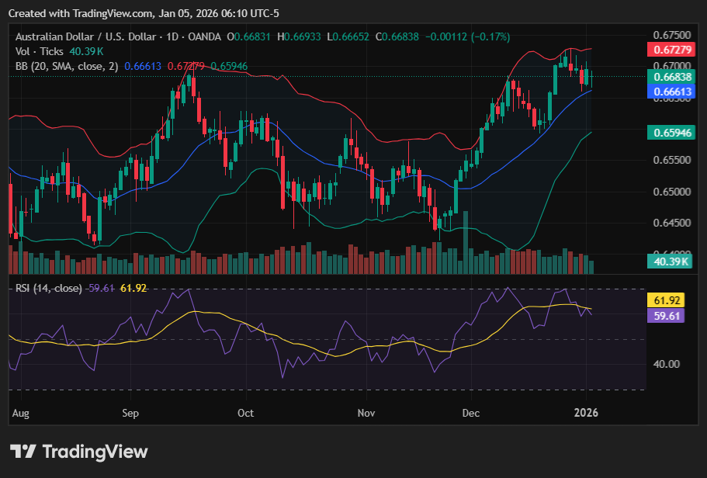
Task: Click the Dec marker on time axis
Action: (x=471, y=413)
